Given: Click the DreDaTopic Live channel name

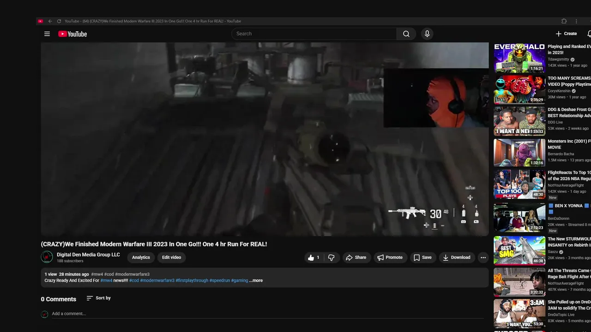Looking at the screenshot, I should click(561, 315).
